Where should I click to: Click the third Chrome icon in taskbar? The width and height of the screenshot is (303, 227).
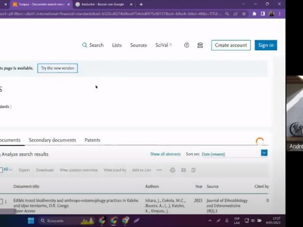[x=125, y=220]
